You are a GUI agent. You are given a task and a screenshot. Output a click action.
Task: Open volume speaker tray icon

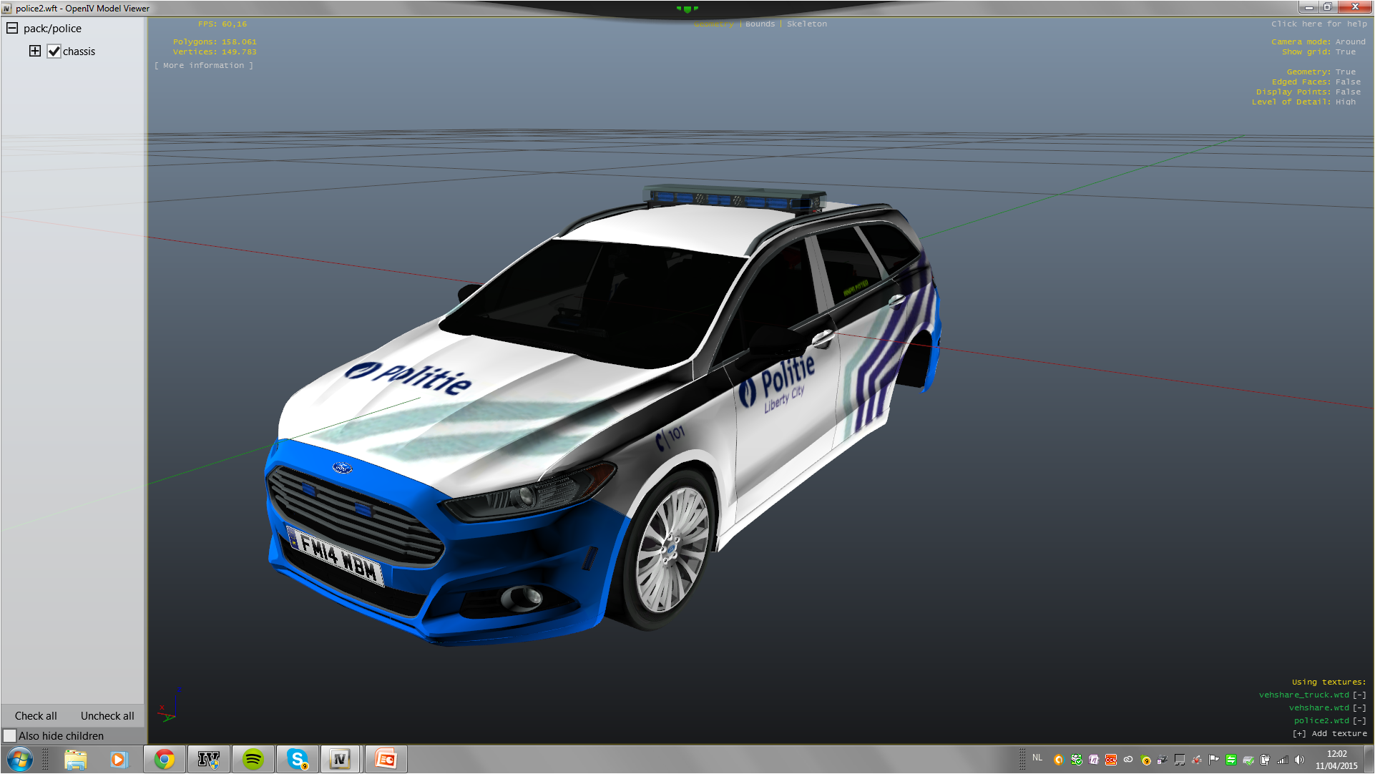coord(1300,760)
